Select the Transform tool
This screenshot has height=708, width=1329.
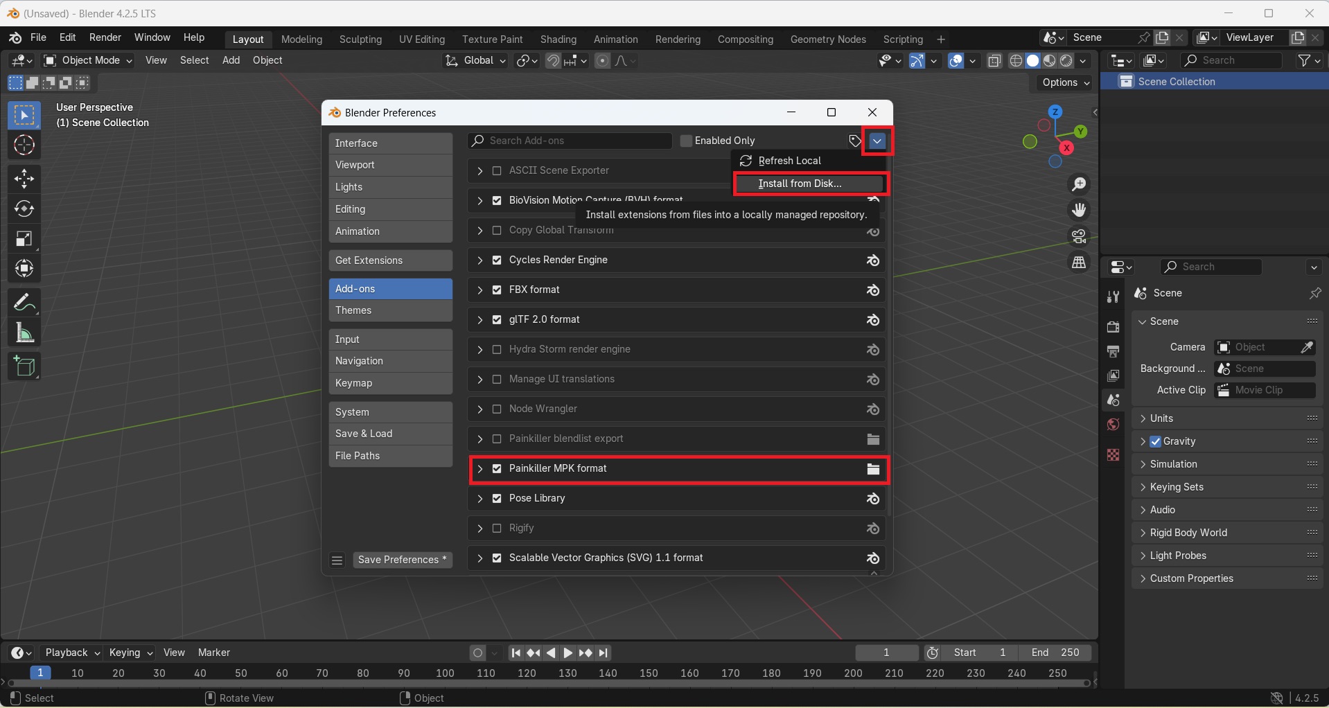[x=24, y=269]
